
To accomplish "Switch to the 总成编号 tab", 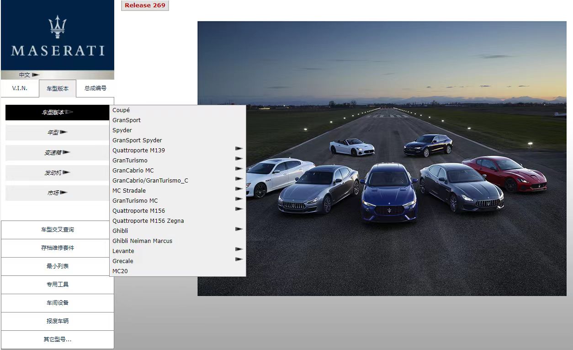I will point(95,88).
